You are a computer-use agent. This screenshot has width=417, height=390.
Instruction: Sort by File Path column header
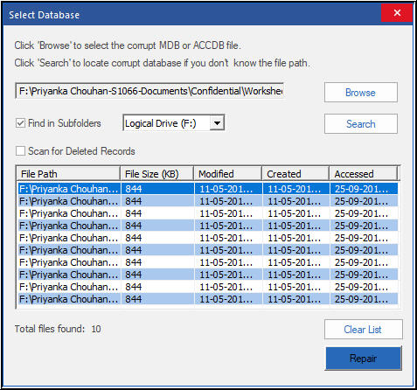tap(68, 174)
